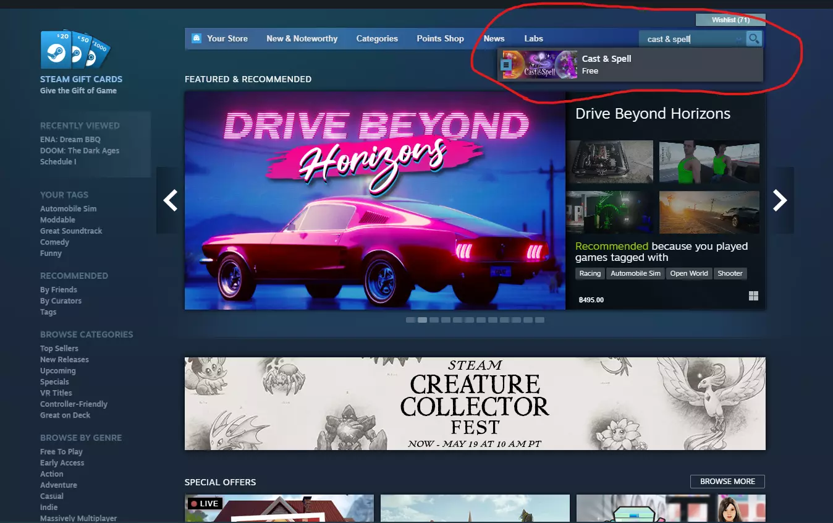Click the Windows platform icon on the featured game
Viewport: 833px width, 523px height.
tap(753, 296)
